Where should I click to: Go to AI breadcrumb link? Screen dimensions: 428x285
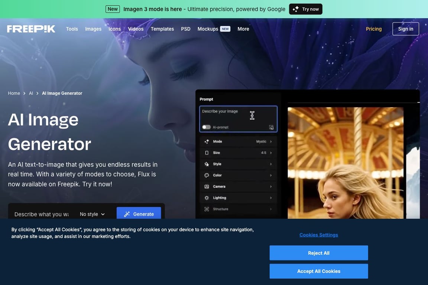point(31,93)
